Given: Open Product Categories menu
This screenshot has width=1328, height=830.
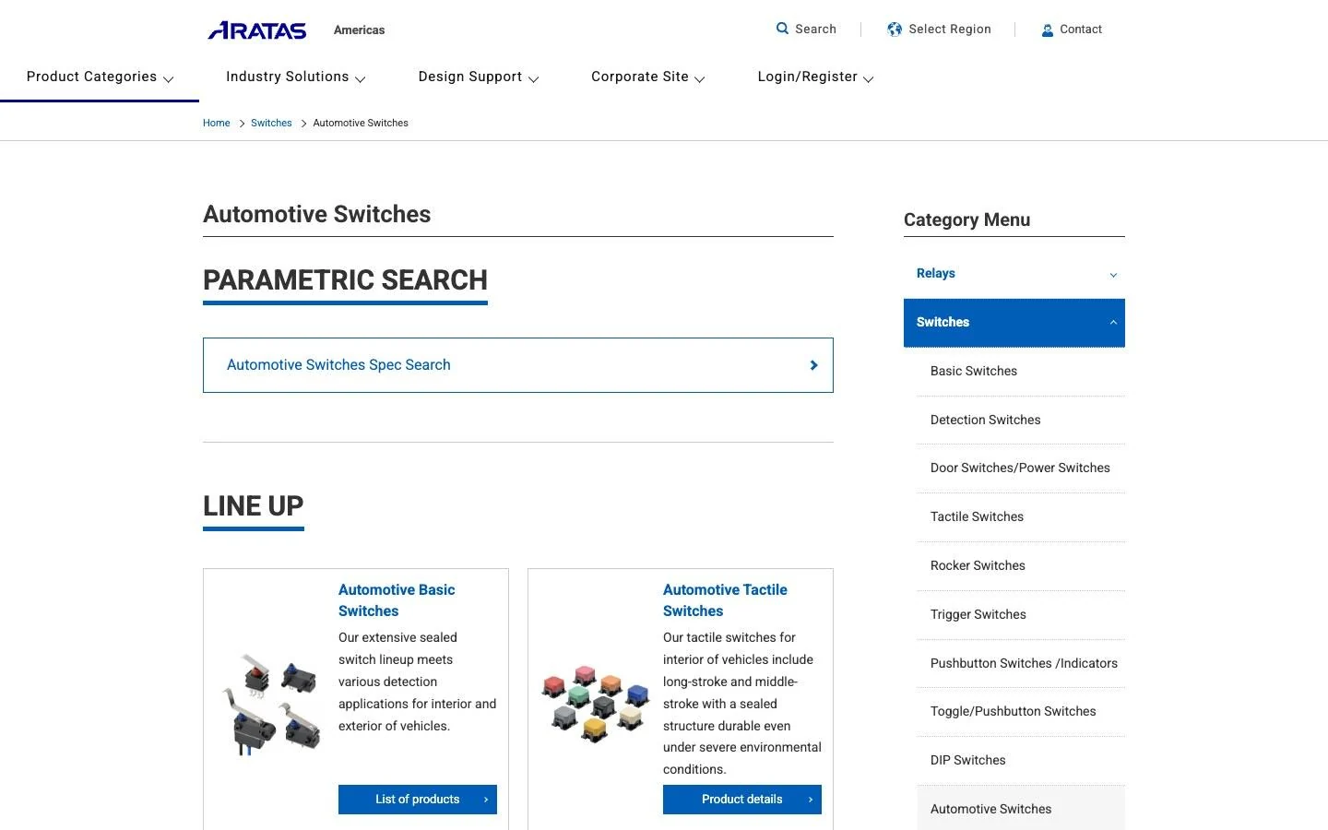Looking at the screenshot, I should coord(100,77).
